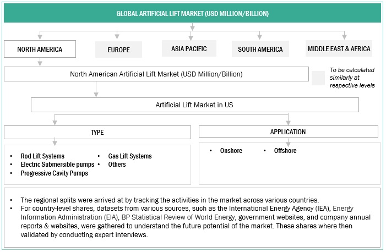
Task: Click the Rod Lift Systems bullet item
Action: [42, 156]
